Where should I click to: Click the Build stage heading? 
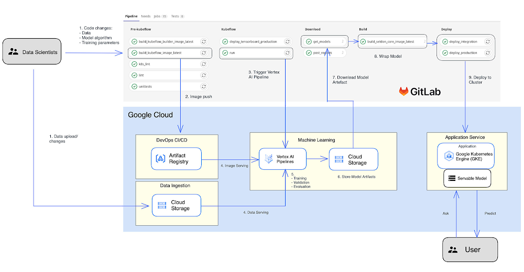click(363, 29)
